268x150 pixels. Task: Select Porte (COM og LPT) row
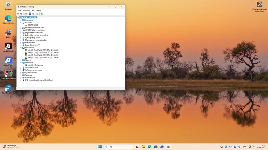33,45
